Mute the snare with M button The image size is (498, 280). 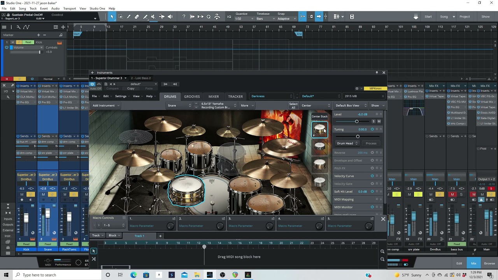click(379, 121)
